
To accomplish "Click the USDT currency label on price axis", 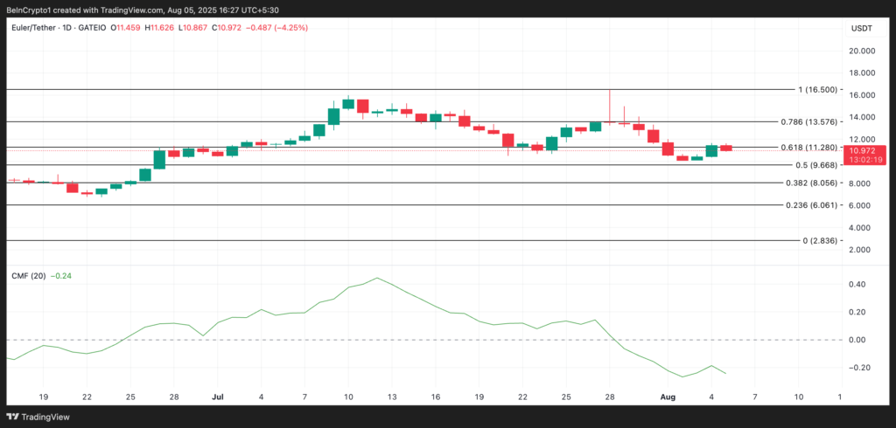I will (x=861, y=28).
